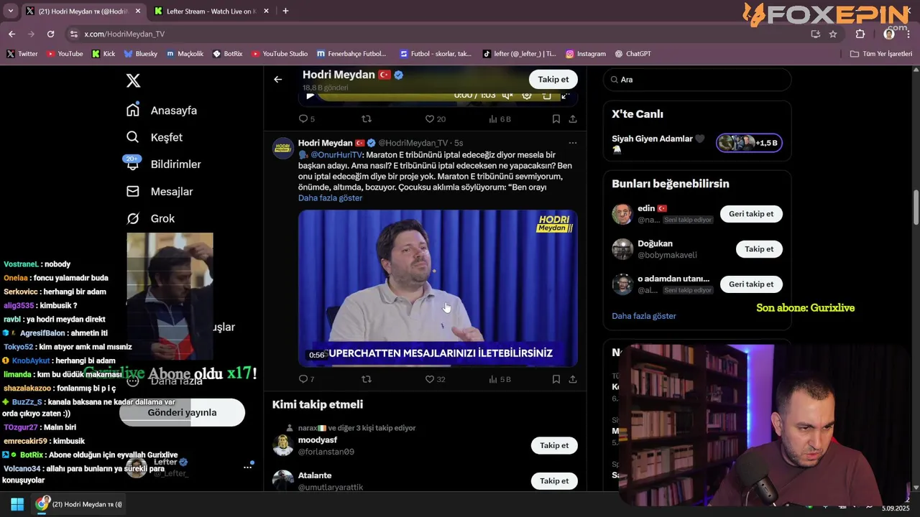Open the ChatGPT bookmark

tap(632, 54)
